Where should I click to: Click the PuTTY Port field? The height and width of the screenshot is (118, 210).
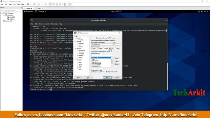(117, 45)
